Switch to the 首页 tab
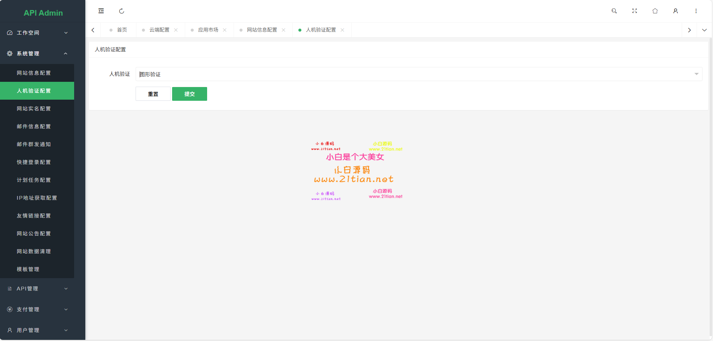713x341 pixels. tap(122, 30)
